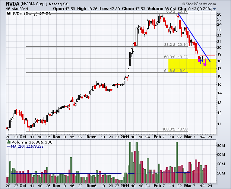Select the 16-Mar-2011 date label

tap(17, 9)
